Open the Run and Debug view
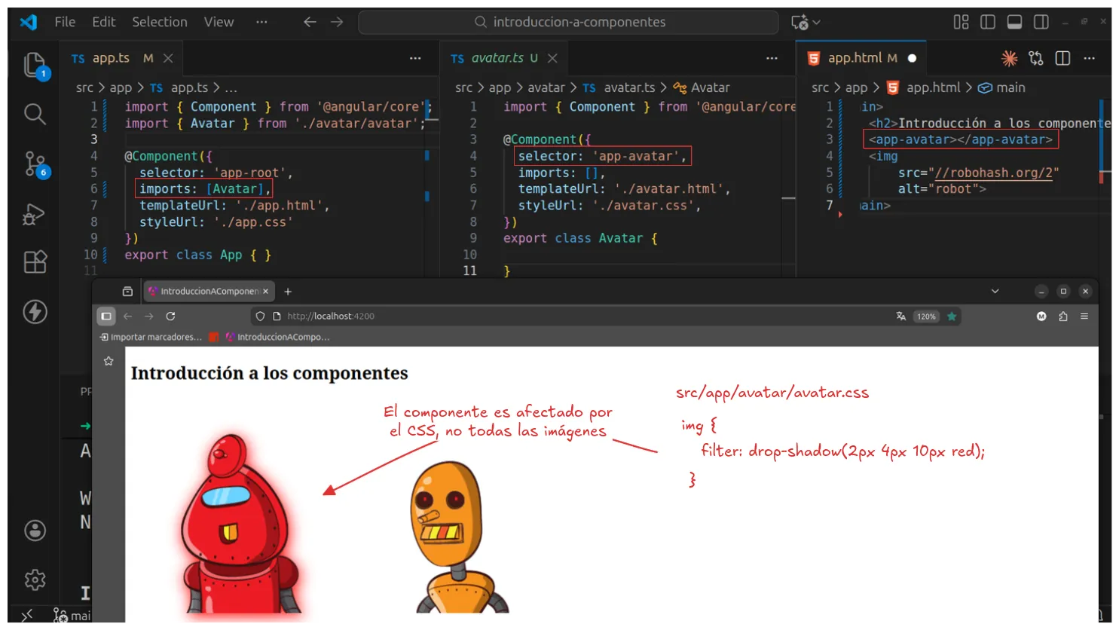This screenshot has height=630, width=1119. coord(35,215)
